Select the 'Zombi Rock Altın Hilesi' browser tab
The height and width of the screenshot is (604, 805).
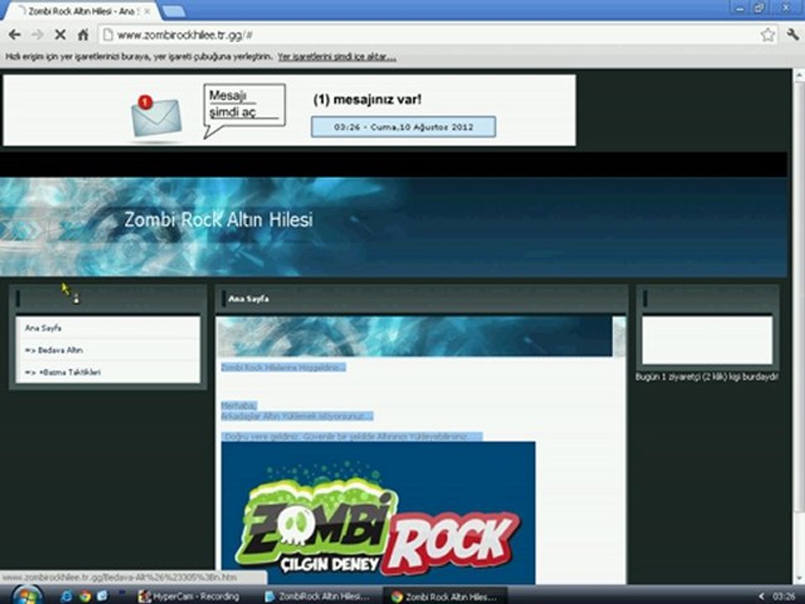82,11
